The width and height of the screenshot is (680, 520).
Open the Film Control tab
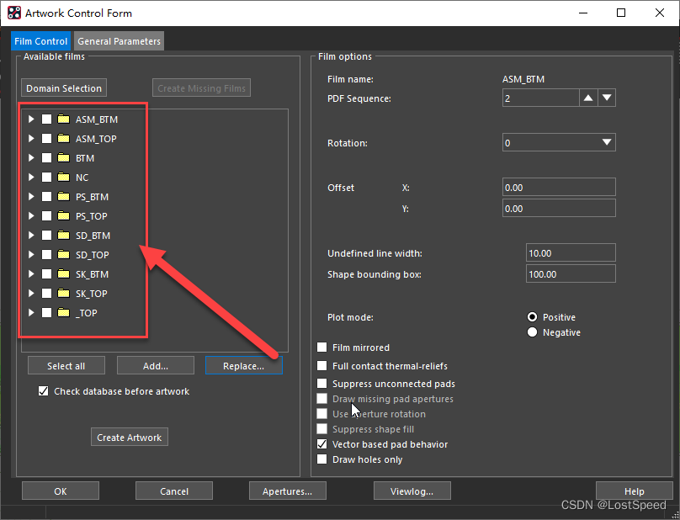coord(40,41)
